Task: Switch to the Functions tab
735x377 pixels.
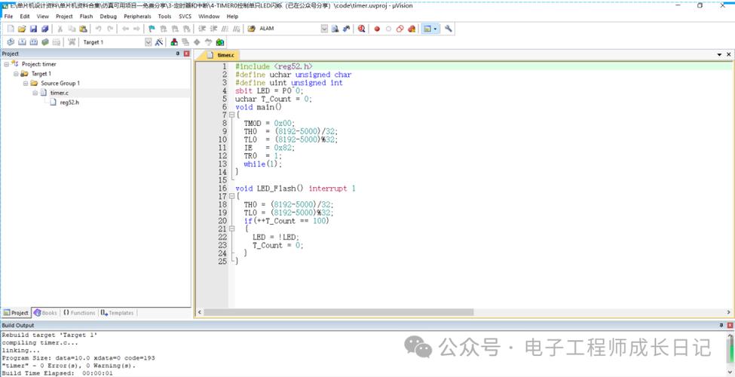Action: click(79, 313)
